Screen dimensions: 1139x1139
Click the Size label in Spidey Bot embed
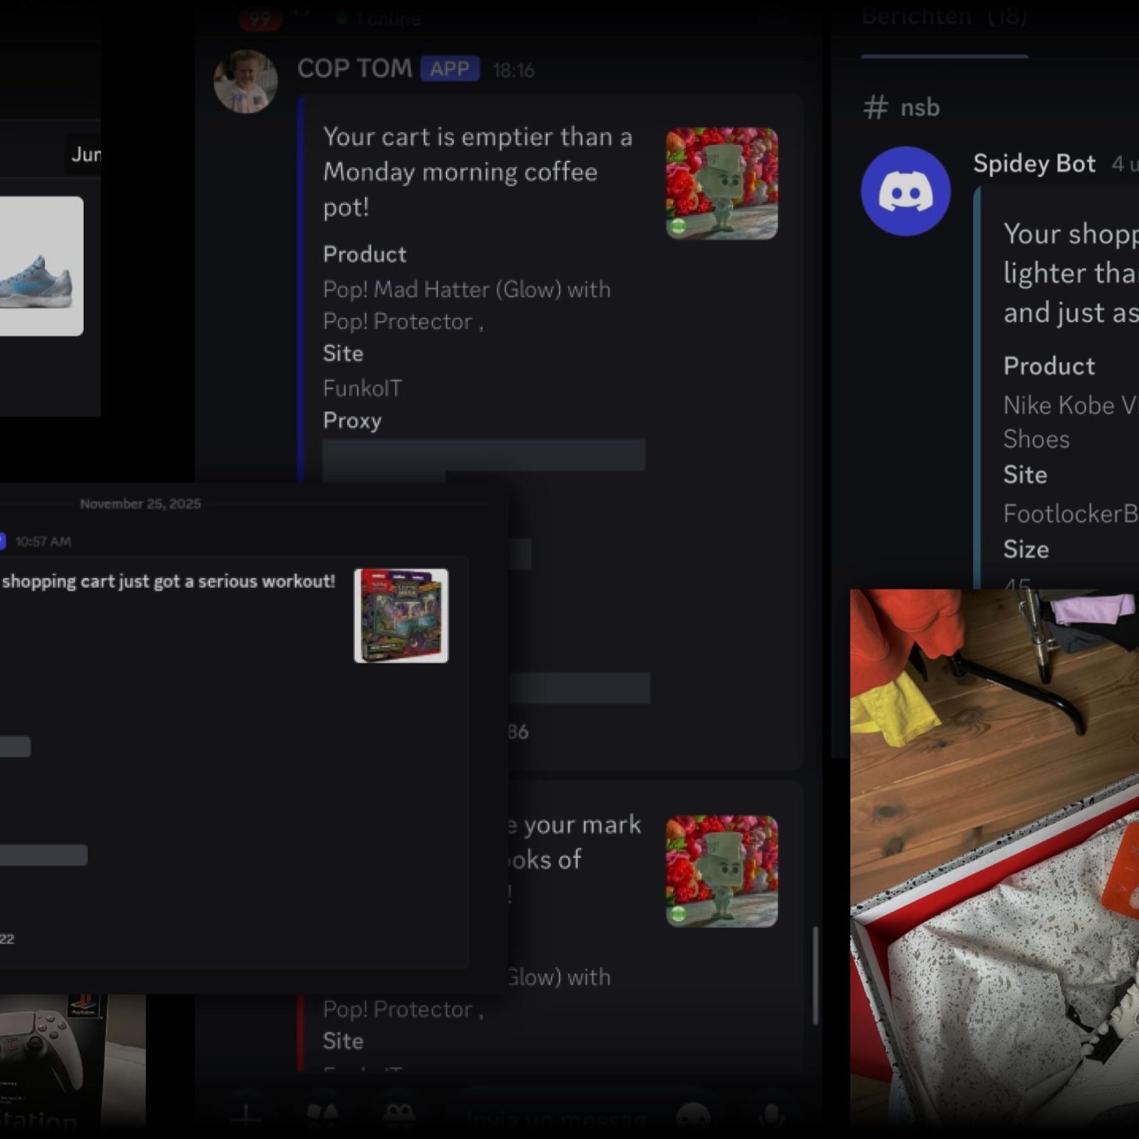coord(1026,549)
